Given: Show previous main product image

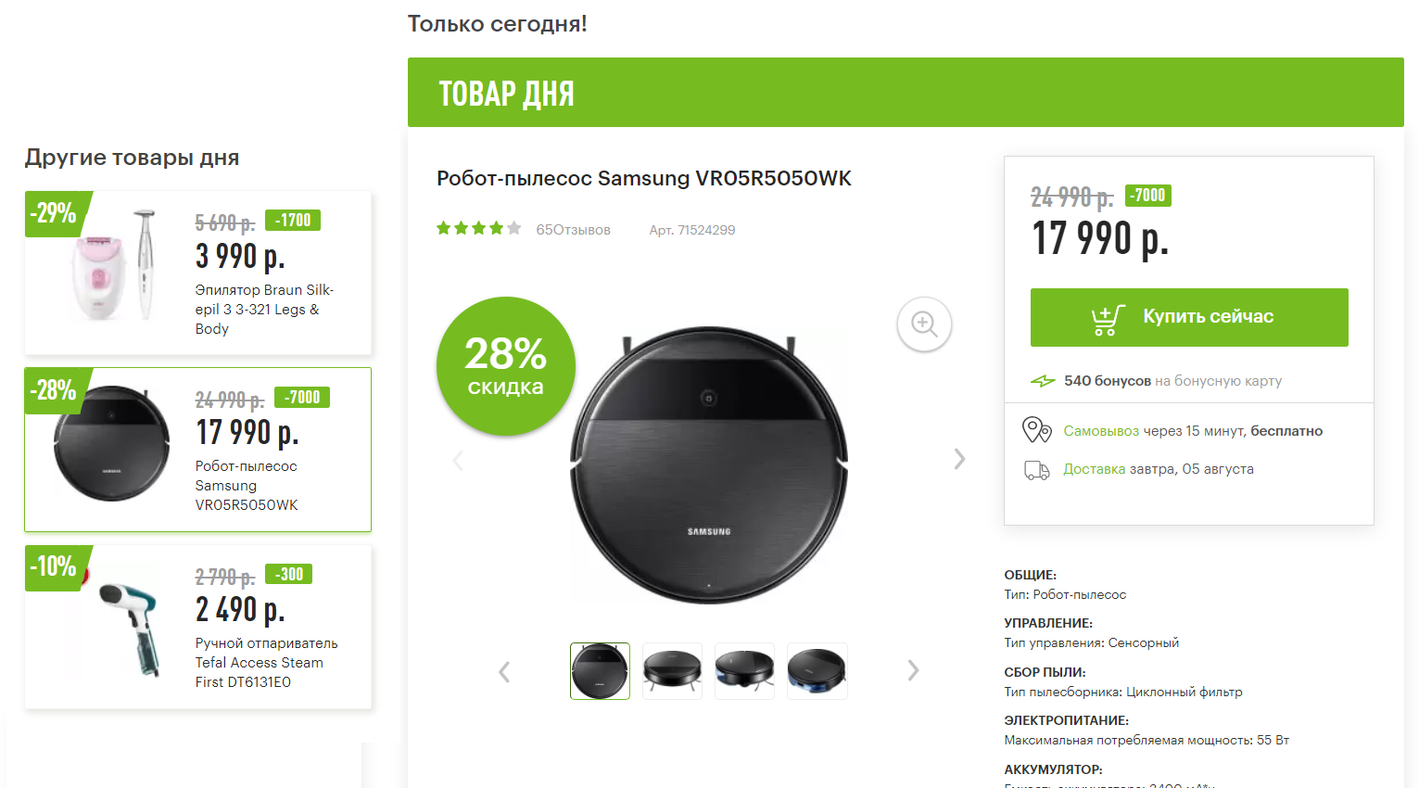Looking at the screenshot, I should click(x=458, y=460).
